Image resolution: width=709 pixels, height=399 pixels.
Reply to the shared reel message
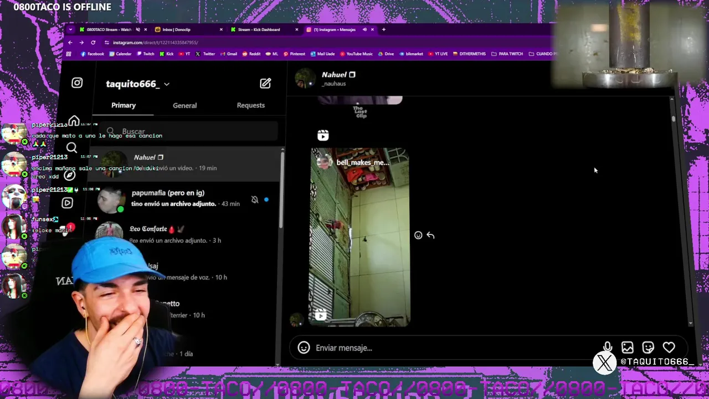(430, 236)
